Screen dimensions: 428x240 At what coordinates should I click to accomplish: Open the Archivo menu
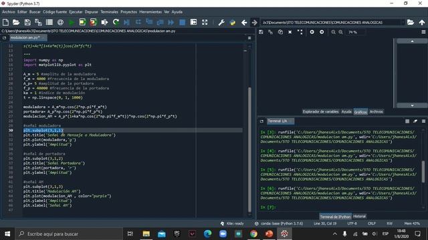pyautogui.click(x=9, y=12)
